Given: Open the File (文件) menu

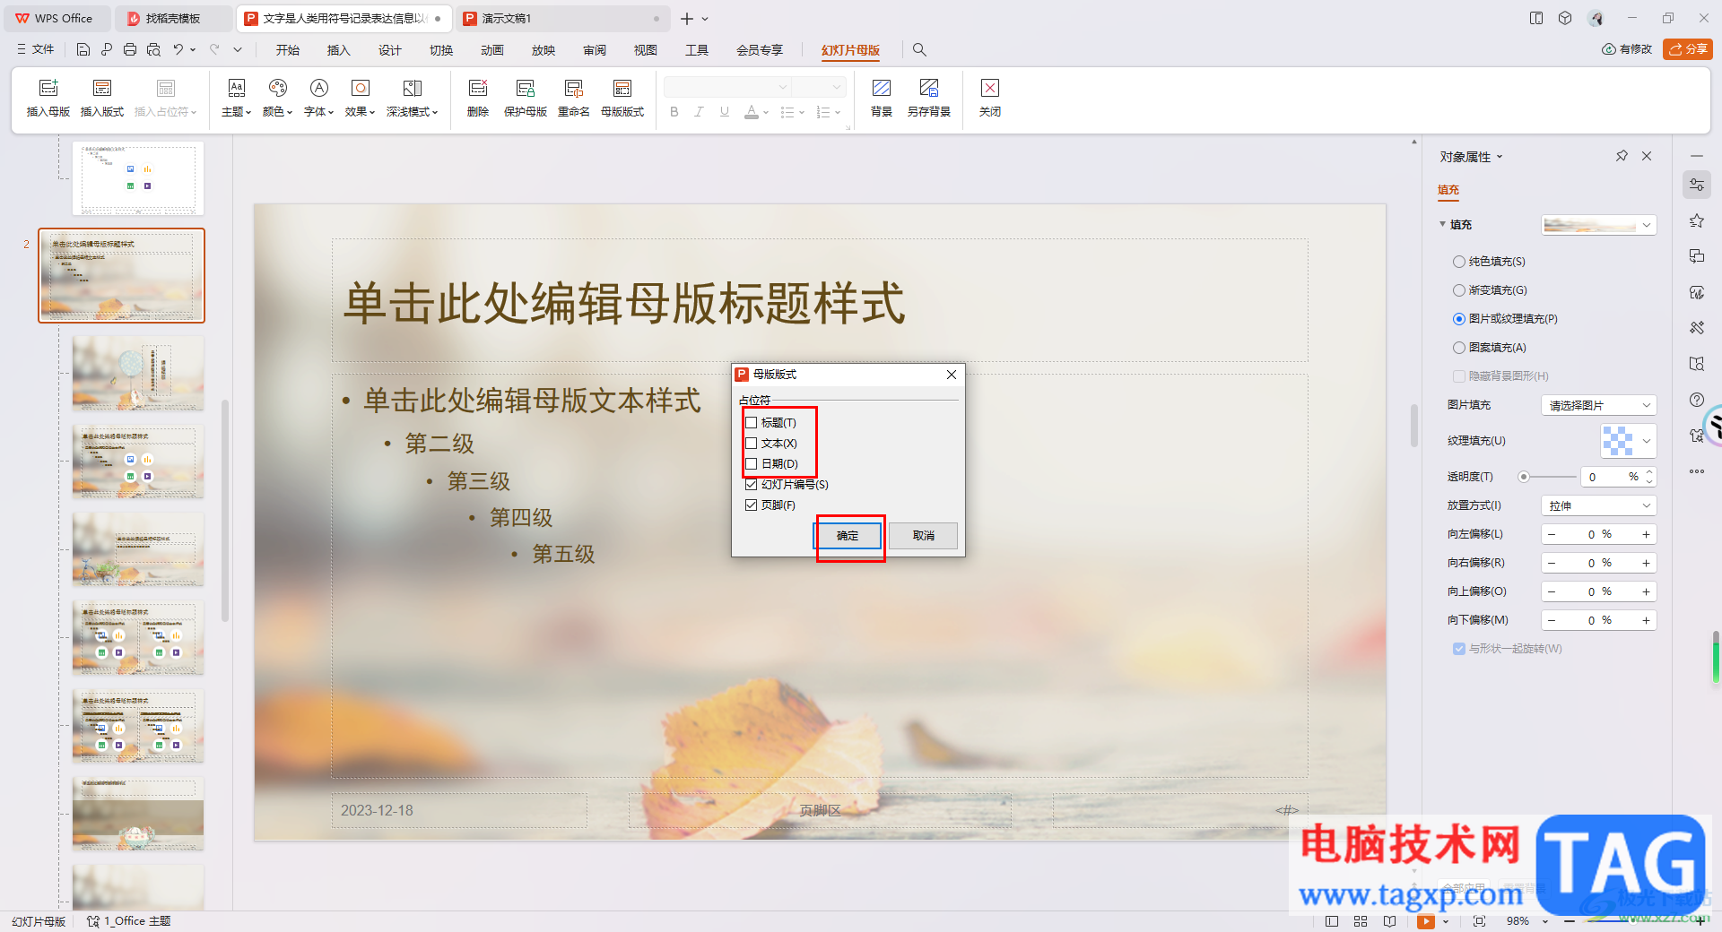Looking at the screenshot, I should [x=36, y=50].
